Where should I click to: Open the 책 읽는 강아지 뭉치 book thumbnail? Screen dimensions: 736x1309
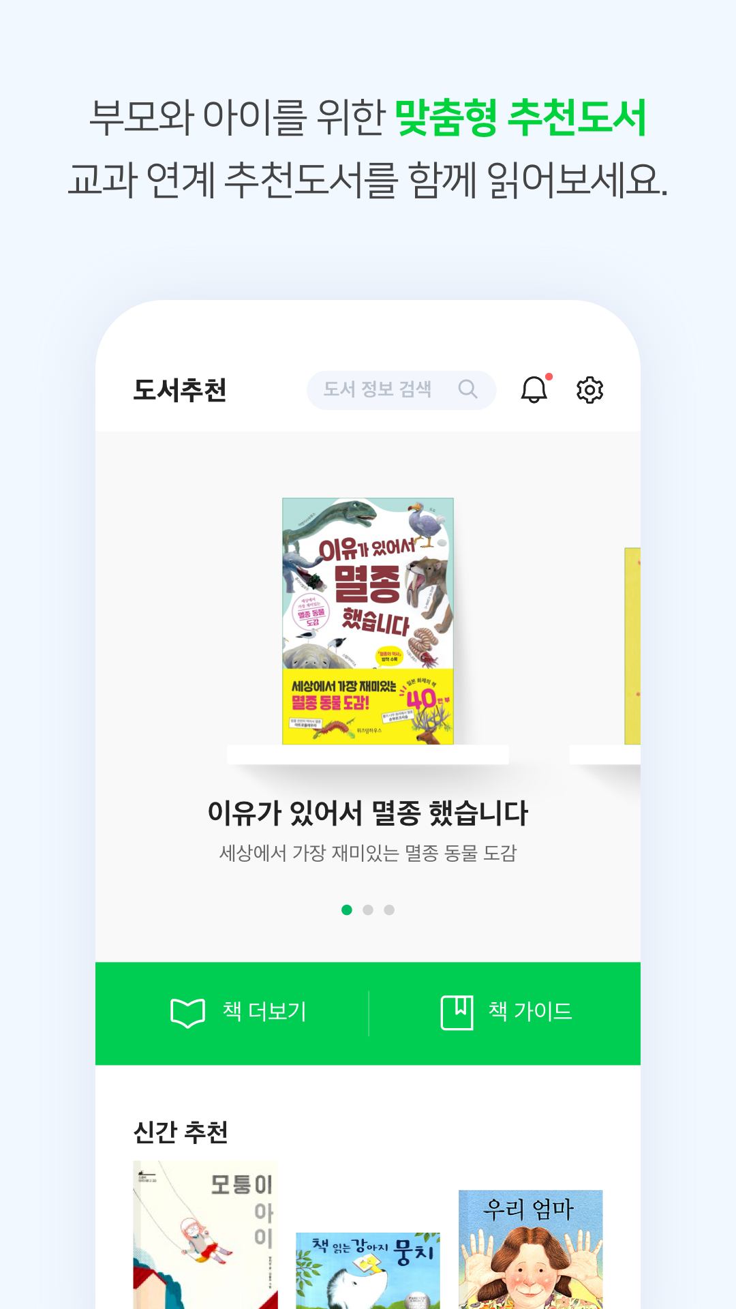click(368, 1271)
